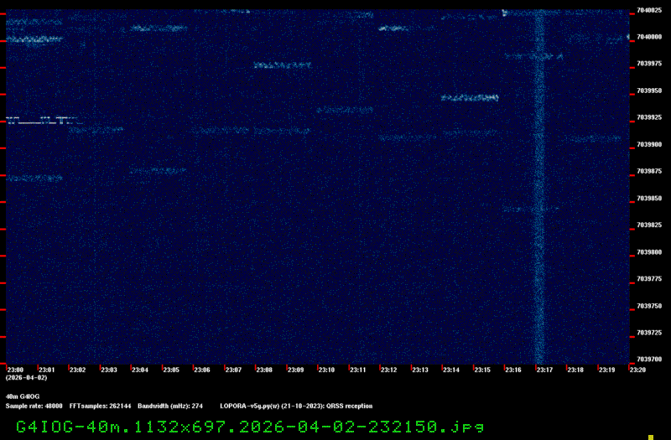671x440 pixels.
Task: Click 'LOPORA-v5g.py(w)' QRSS reception text
Action: click(296, 406)
